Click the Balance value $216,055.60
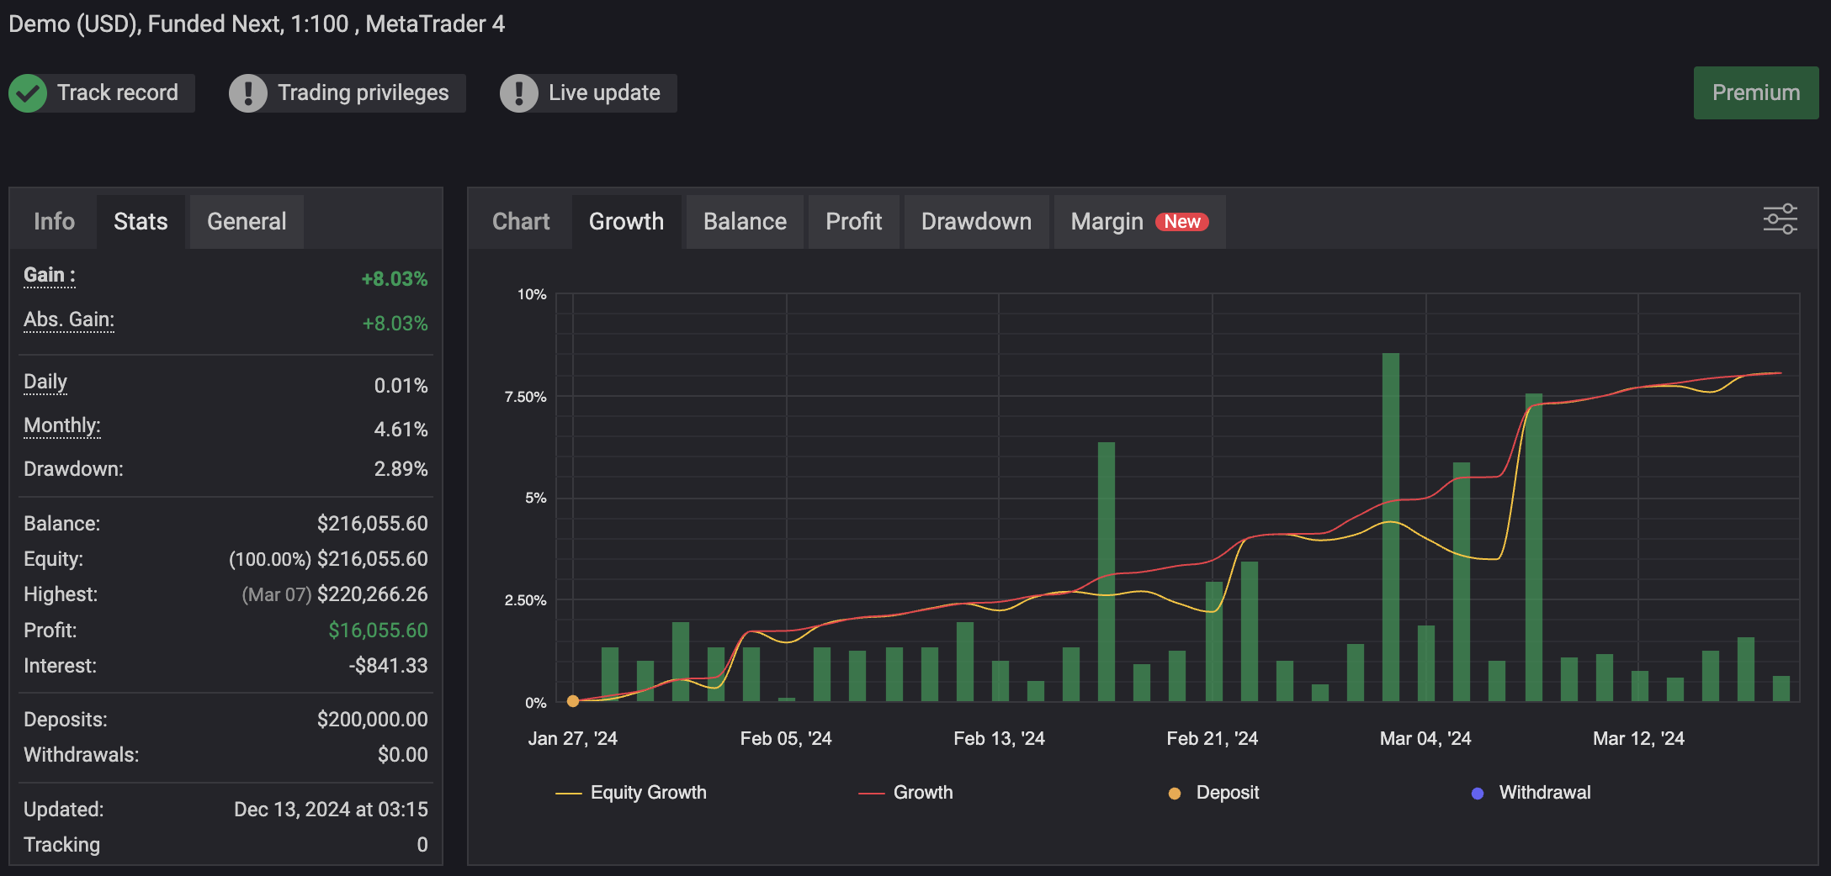Viewport: 1831px width, 876px height. [372, 524]
